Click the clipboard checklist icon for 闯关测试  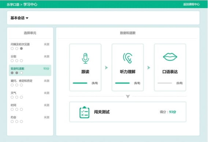click(x=84, y=112)
